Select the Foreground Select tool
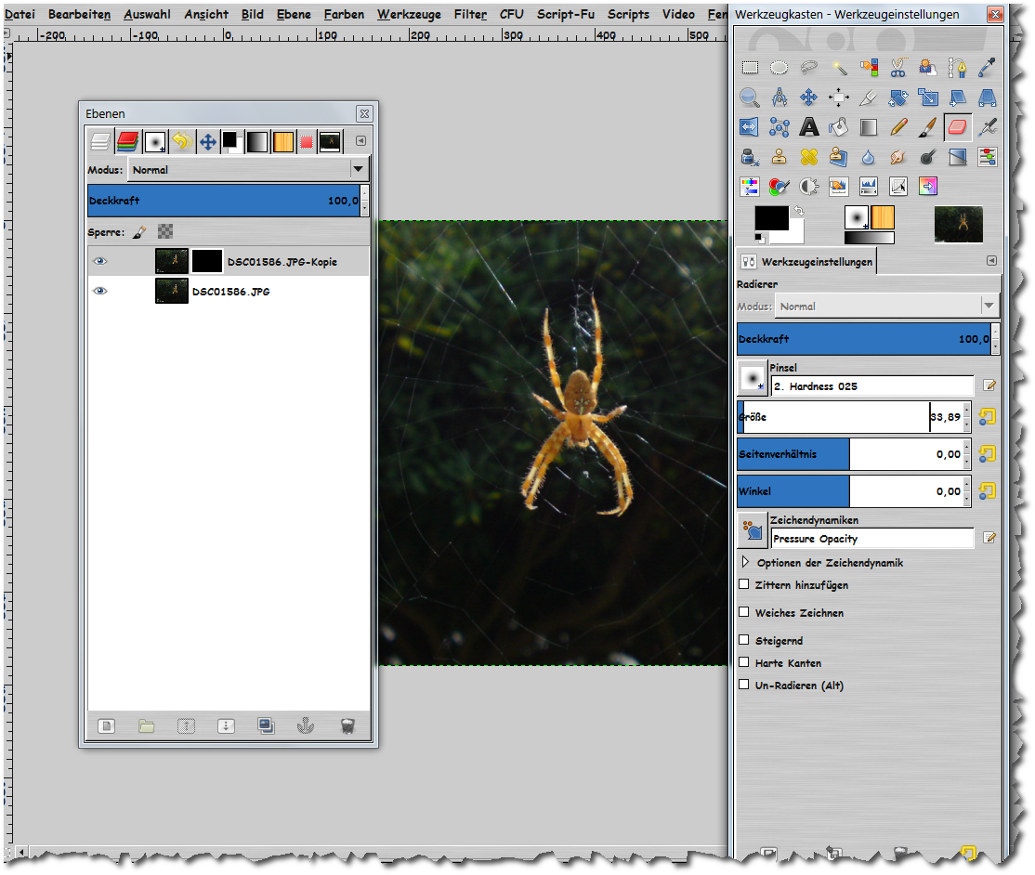The width and height of the screenshot is (1035, 875). click(x=928, y=67)
